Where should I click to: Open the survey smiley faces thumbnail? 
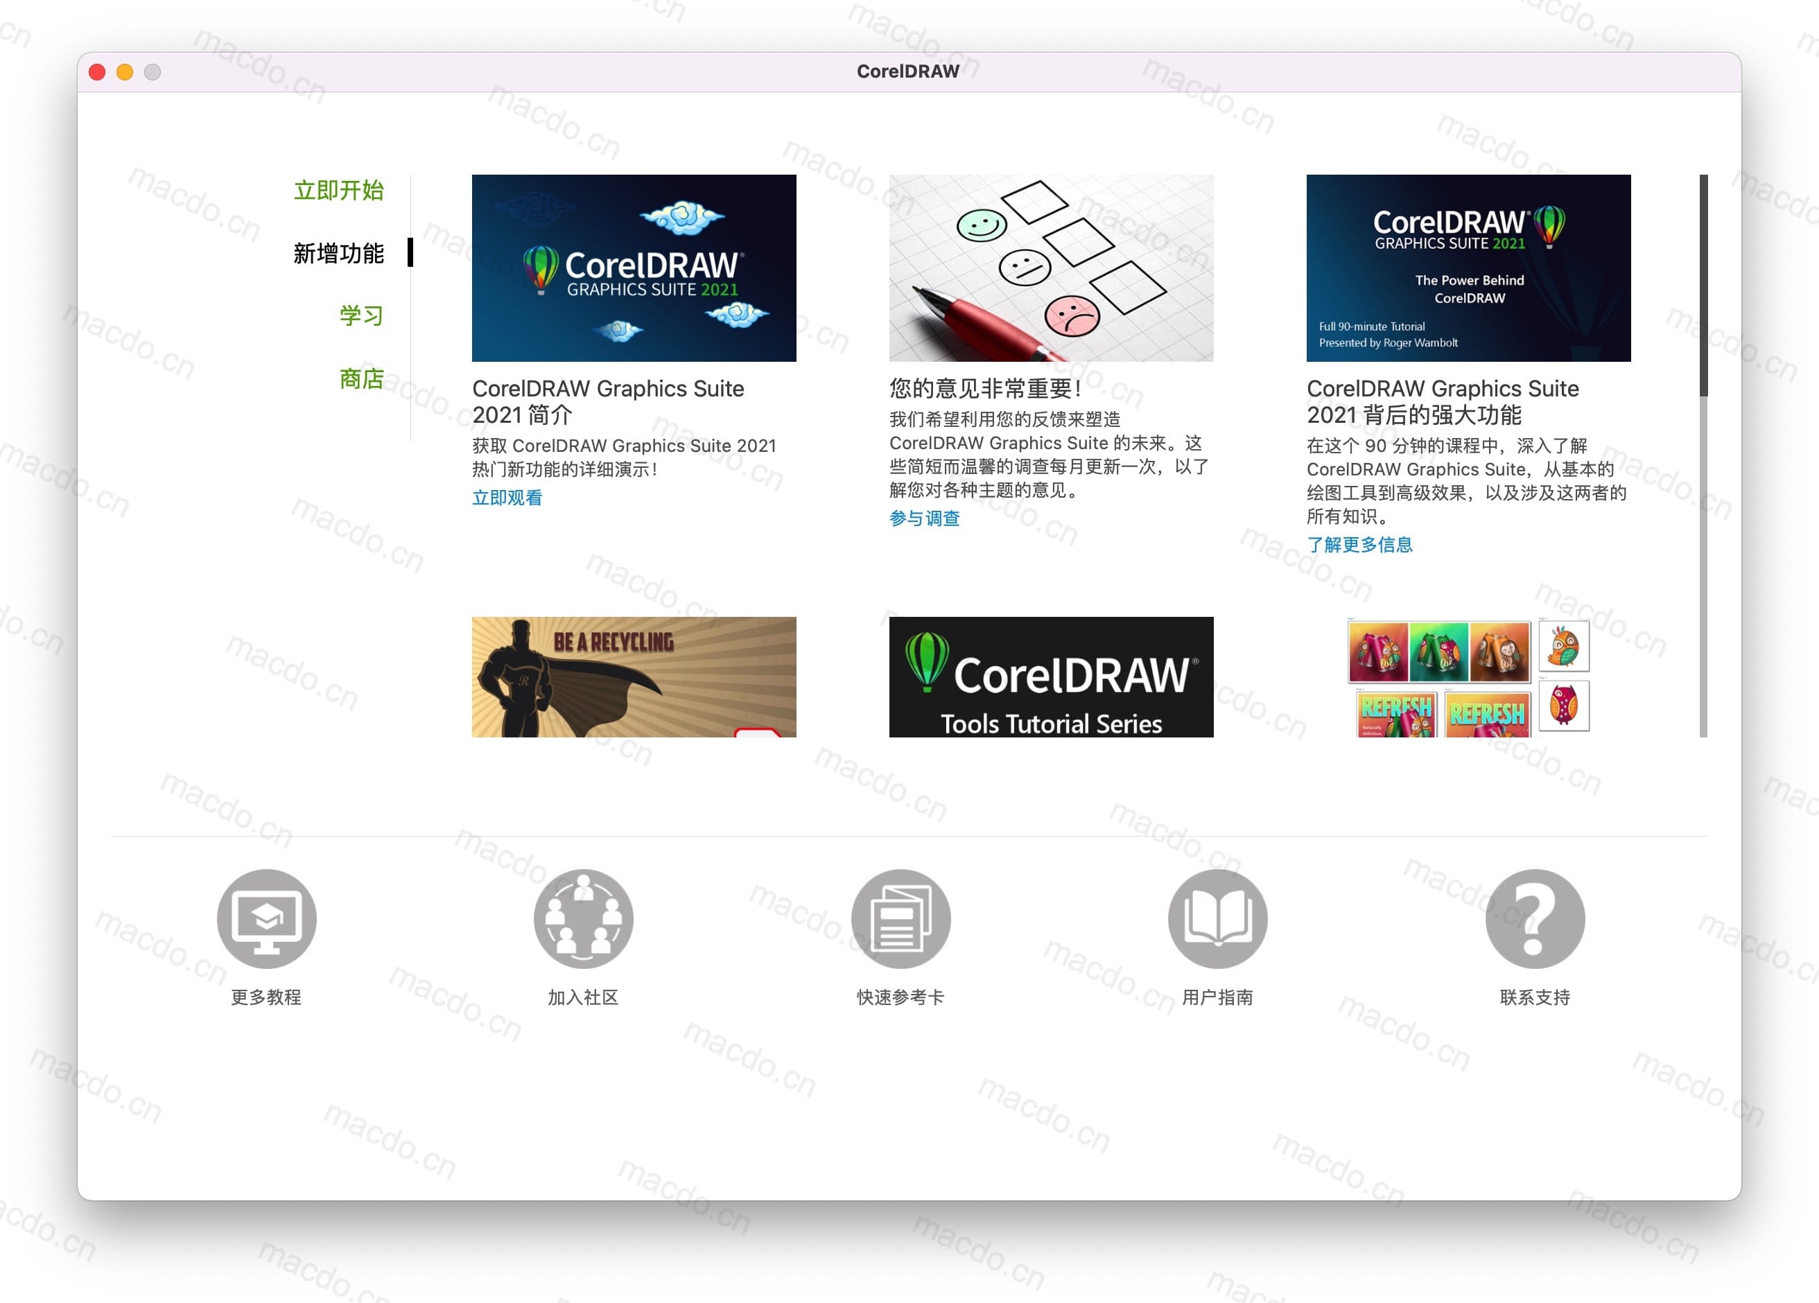1051,268
